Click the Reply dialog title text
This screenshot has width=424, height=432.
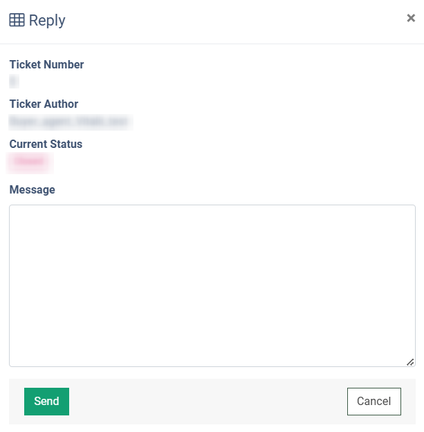[x=47, y=21]
